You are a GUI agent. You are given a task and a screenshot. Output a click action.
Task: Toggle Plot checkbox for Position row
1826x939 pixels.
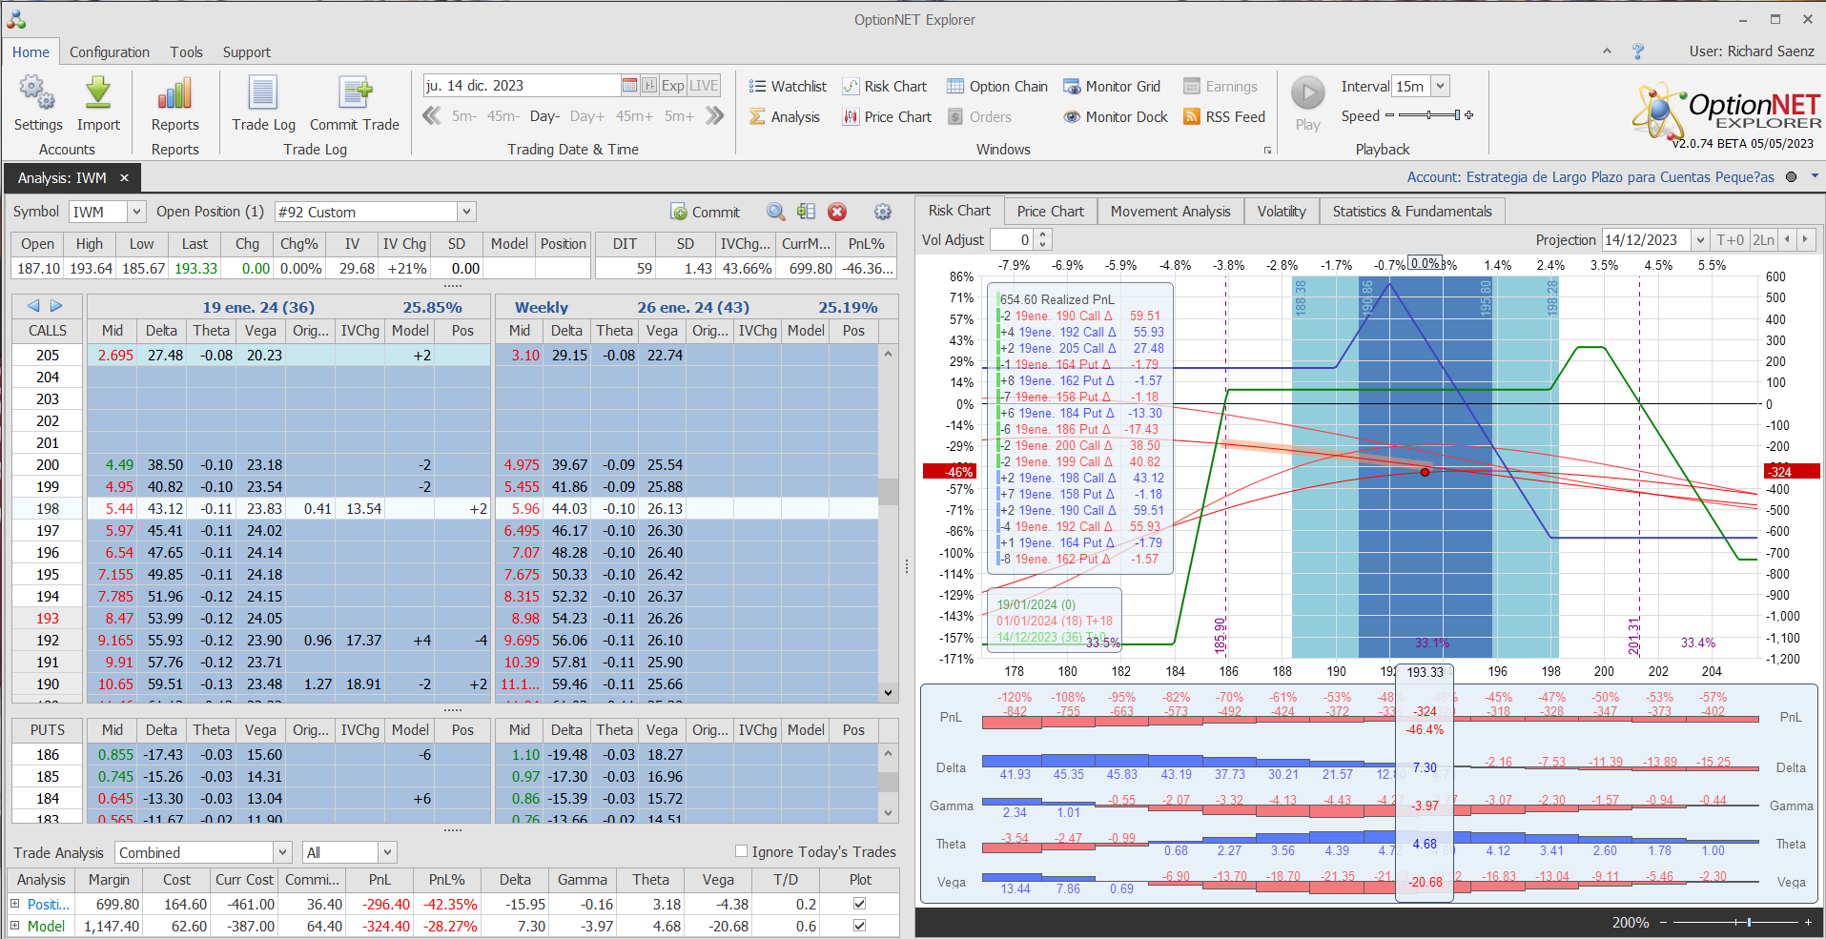[x=859, y=904]
